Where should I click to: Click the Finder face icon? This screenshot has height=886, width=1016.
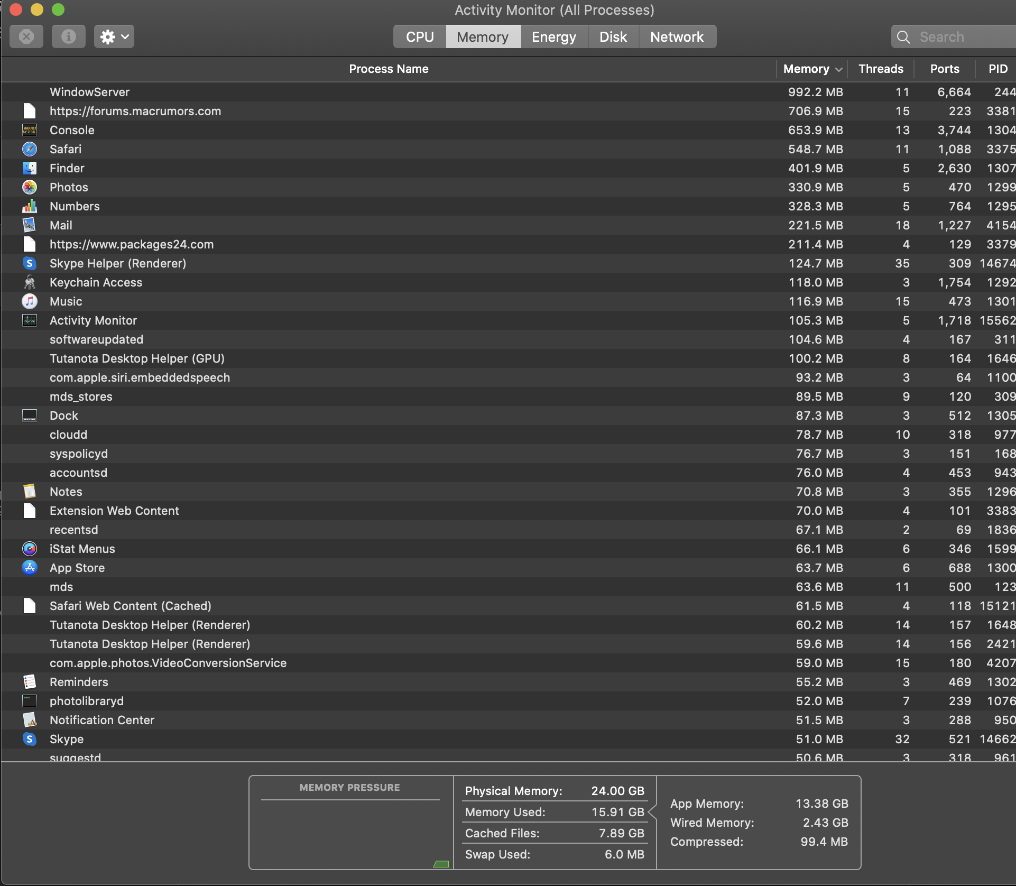[x=30, y=168]
